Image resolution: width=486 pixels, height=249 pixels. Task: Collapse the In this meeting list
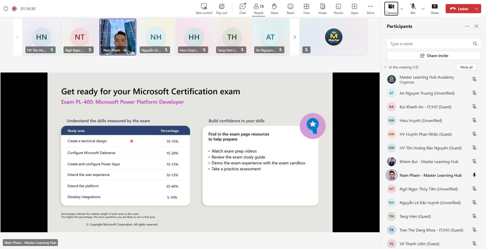coord(385,67)
